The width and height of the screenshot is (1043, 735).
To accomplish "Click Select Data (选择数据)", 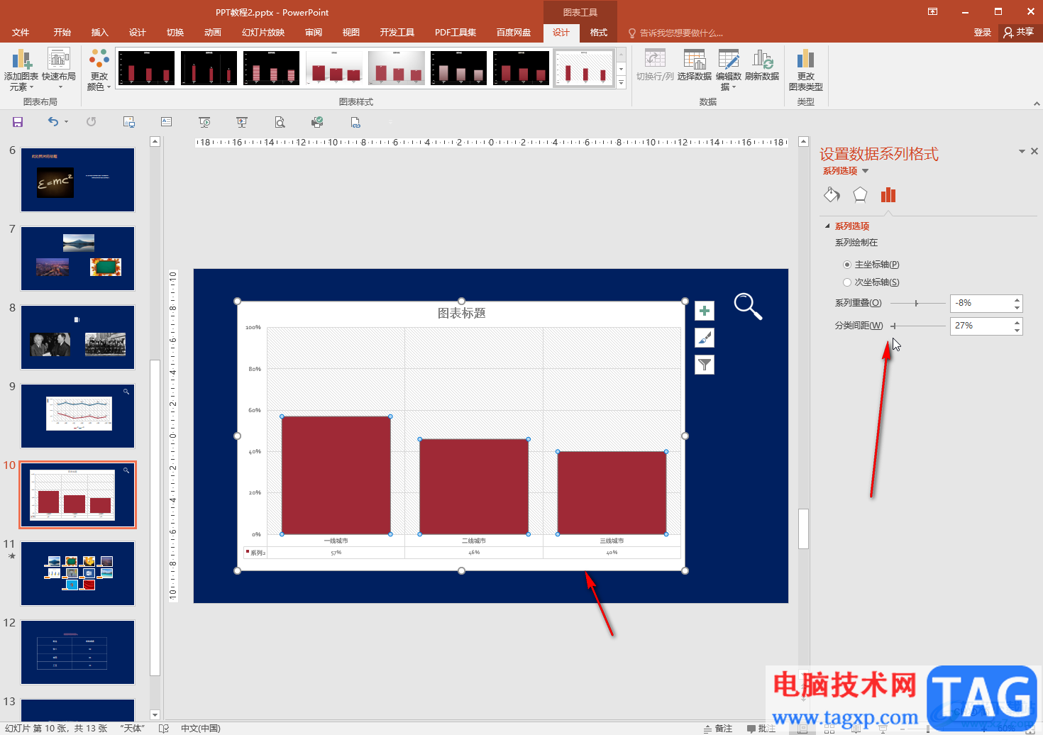I will click(x=694, y=65).
